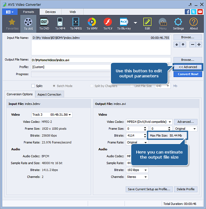
Task: Add input file plus button
Action: pyautogui.click(x=199, y=44)
